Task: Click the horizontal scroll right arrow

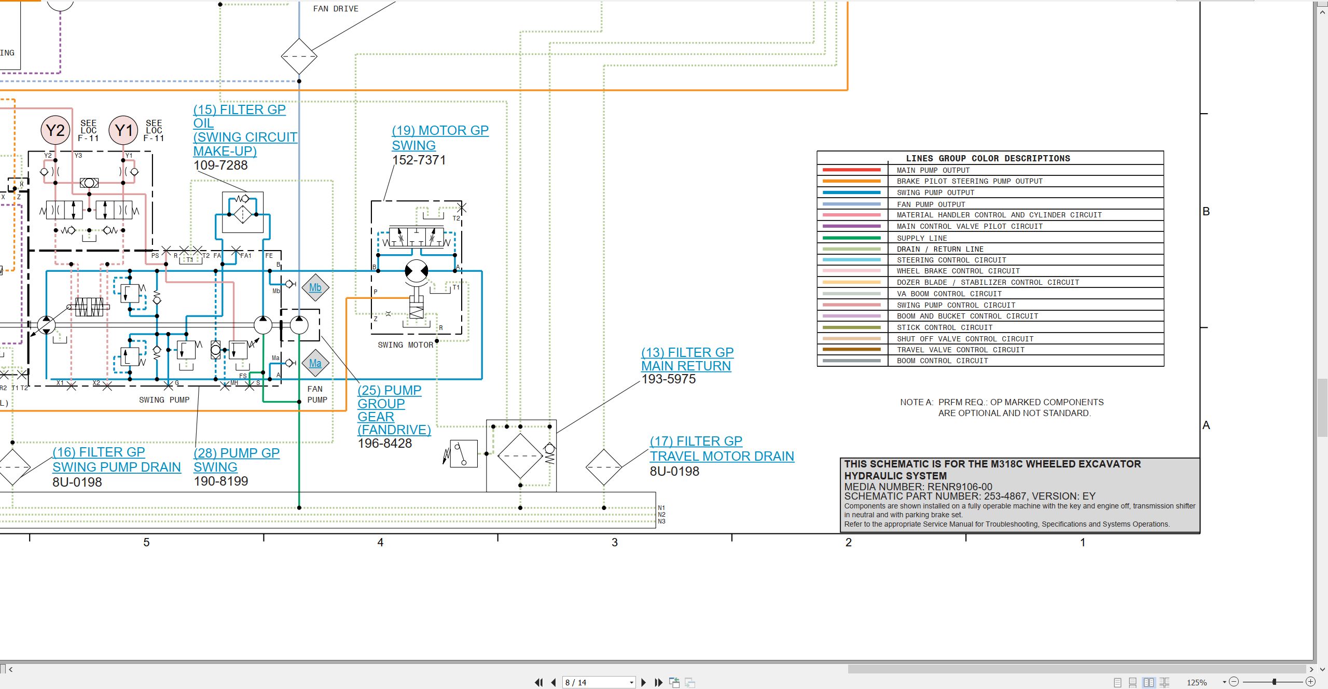Action: point(1311,669)
